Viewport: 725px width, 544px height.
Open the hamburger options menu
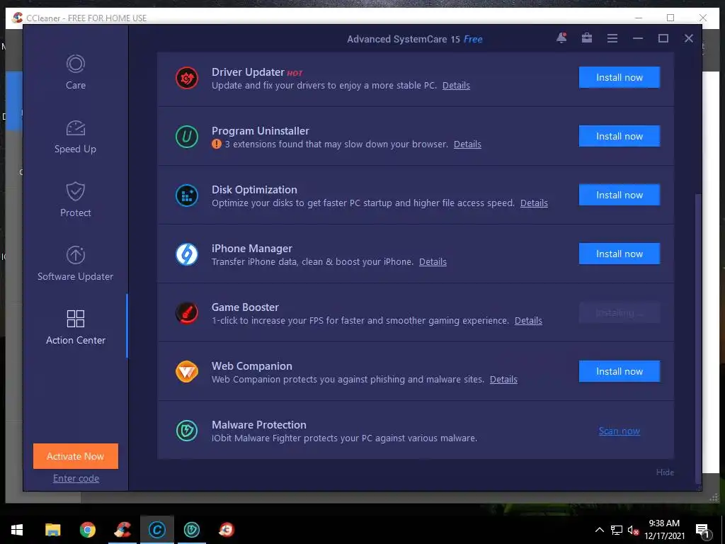pyautogui.click(x=612, y=38)
